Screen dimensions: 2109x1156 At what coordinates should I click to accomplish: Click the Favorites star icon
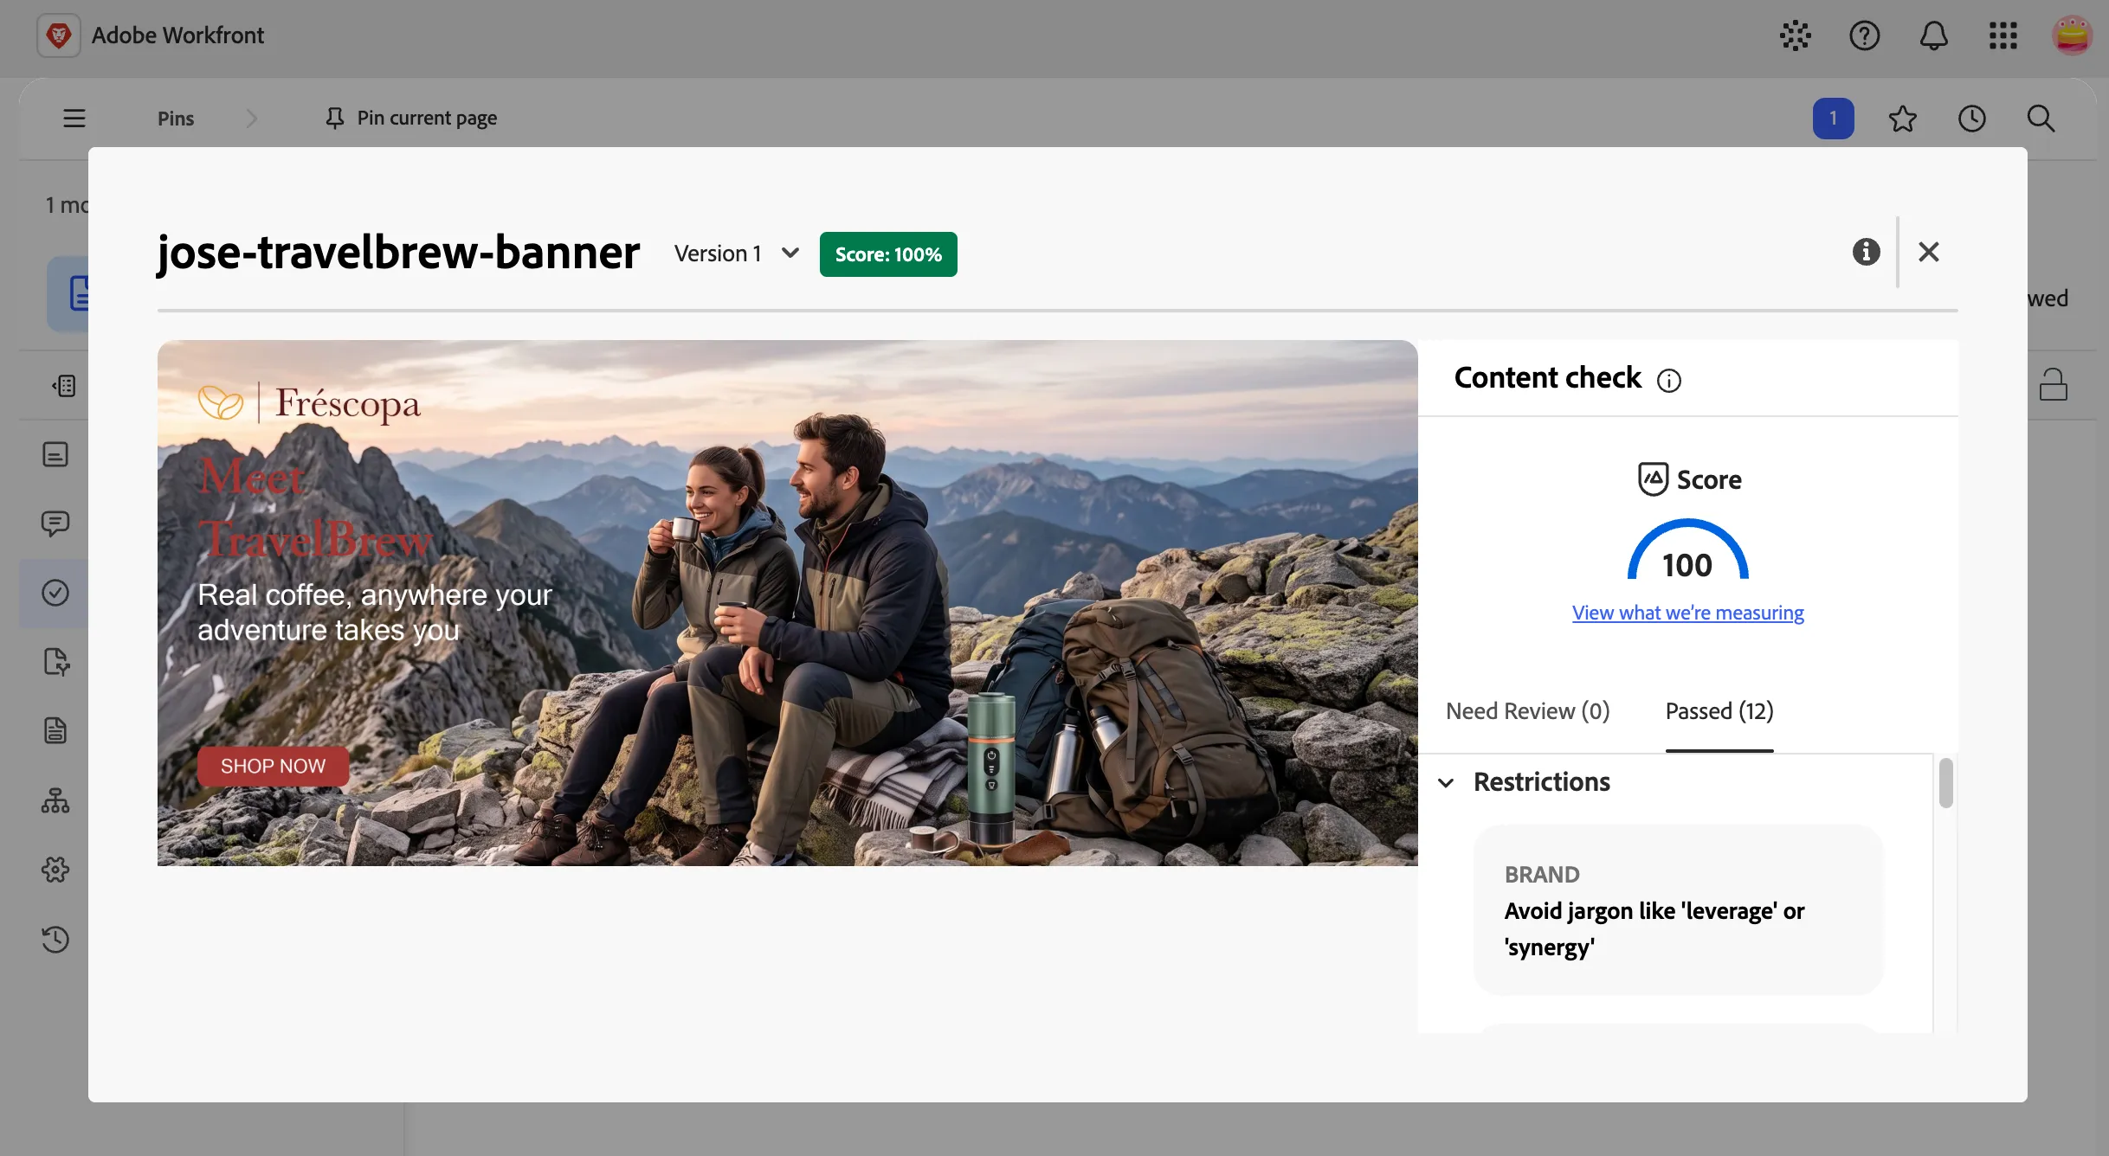[x=1902, y=119]
